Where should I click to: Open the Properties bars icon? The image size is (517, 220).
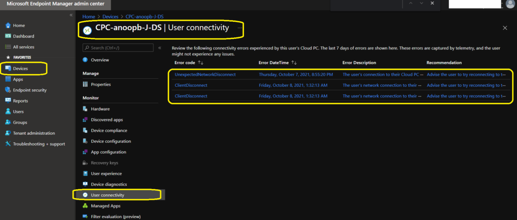[85, 84]
